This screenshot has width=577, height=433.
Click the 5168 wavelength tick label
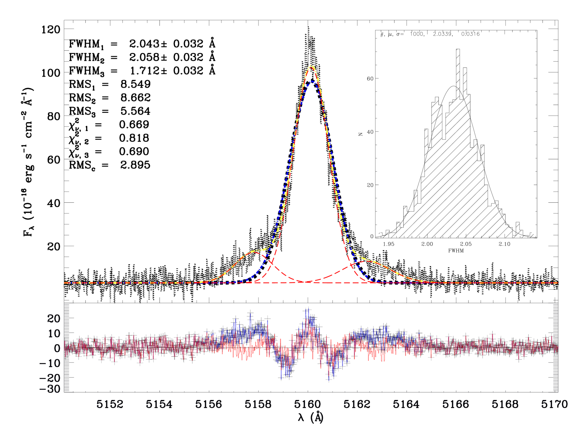pos(505,404)
